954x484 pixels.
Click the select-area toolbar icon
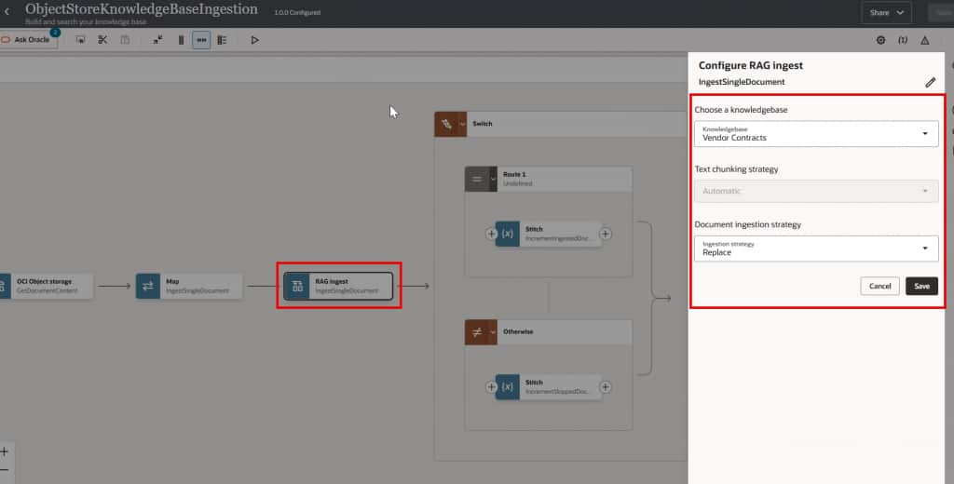pyautogui.click(x=80, y=39)
